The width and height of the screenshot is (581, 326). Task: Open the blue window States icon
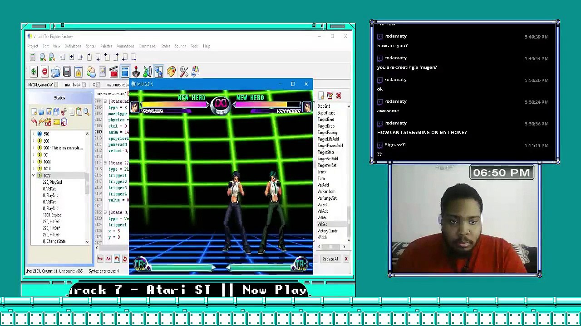(x=125, y=72)
